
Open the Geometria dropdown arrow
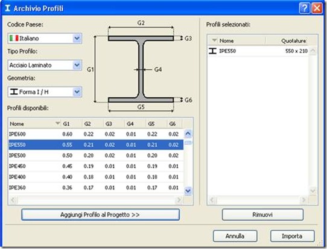77,91
